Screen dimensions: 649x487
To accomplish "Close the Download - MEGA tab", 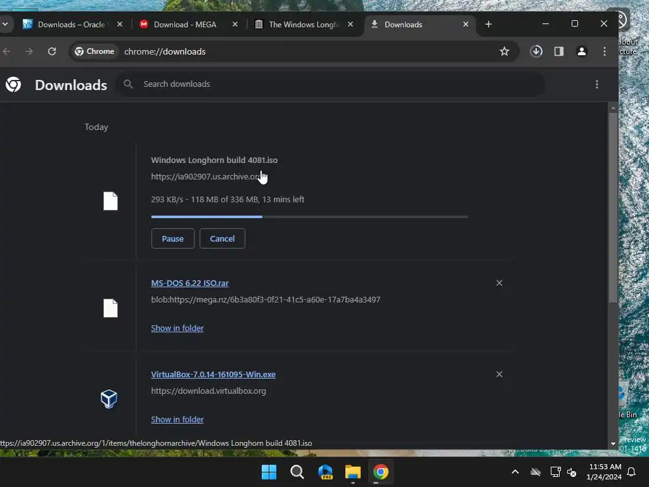I will tap(235, 25).
